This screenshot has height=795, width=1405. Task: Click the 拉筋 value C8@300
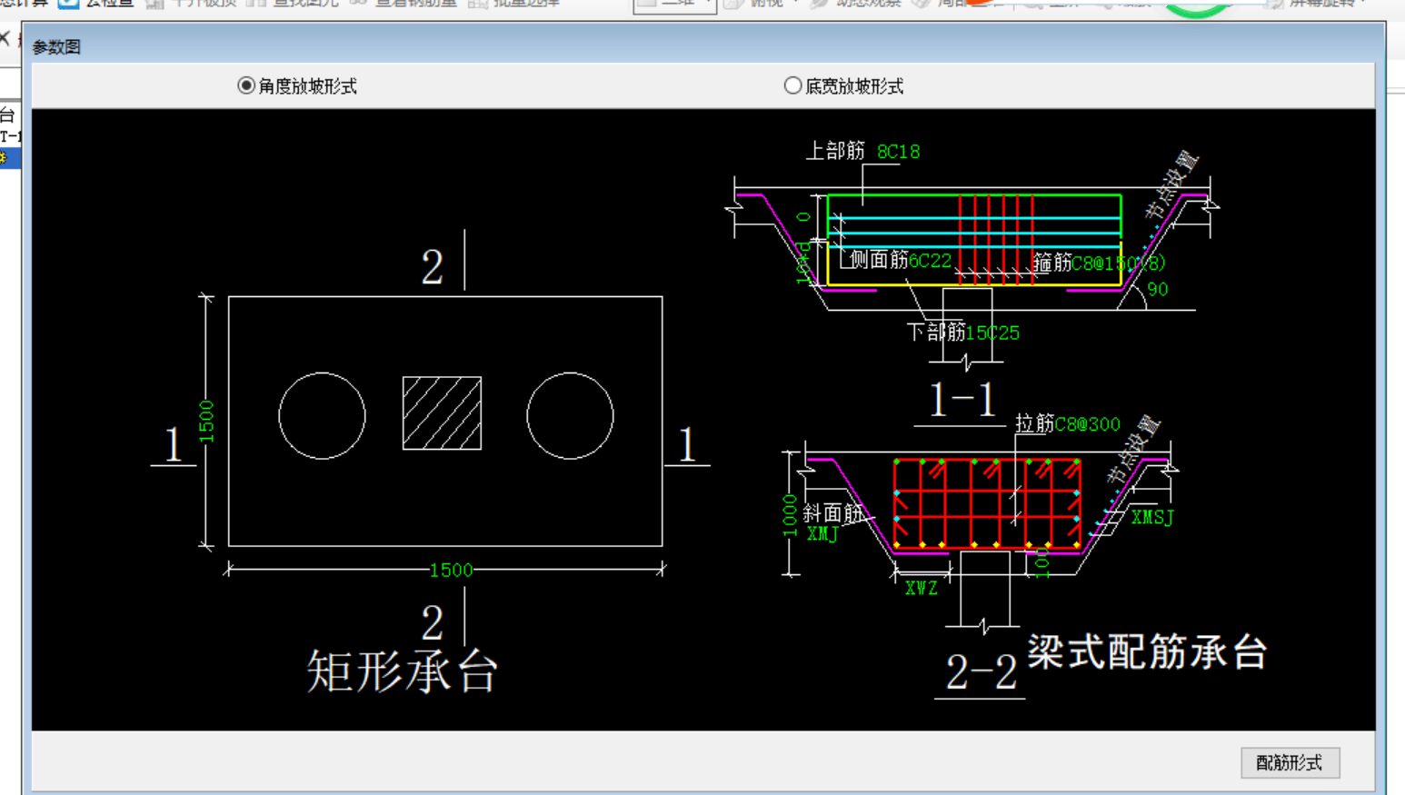coord(1087,424)
